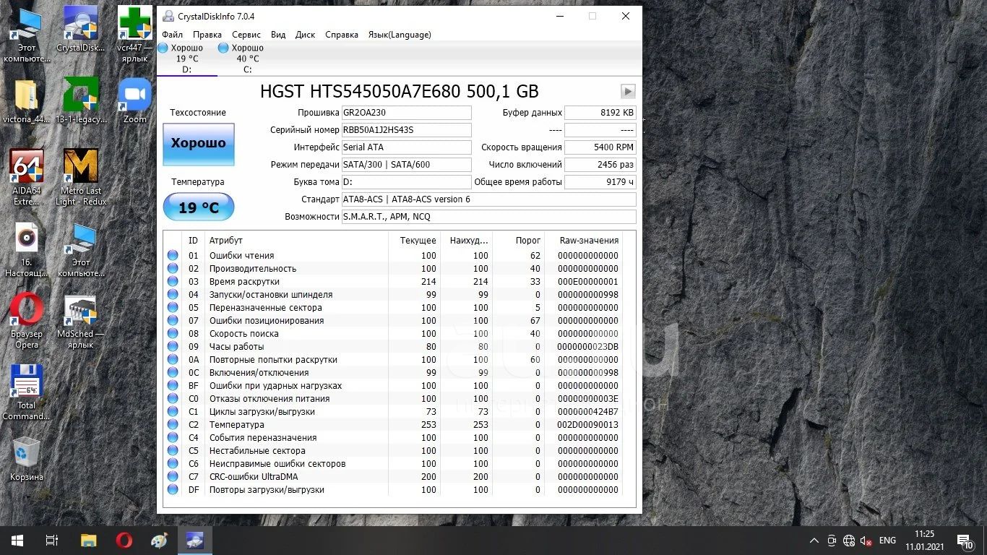This screenshot has height=555, width=987.
Task: Go to next disk with arrow button
Action: (628, 91)
